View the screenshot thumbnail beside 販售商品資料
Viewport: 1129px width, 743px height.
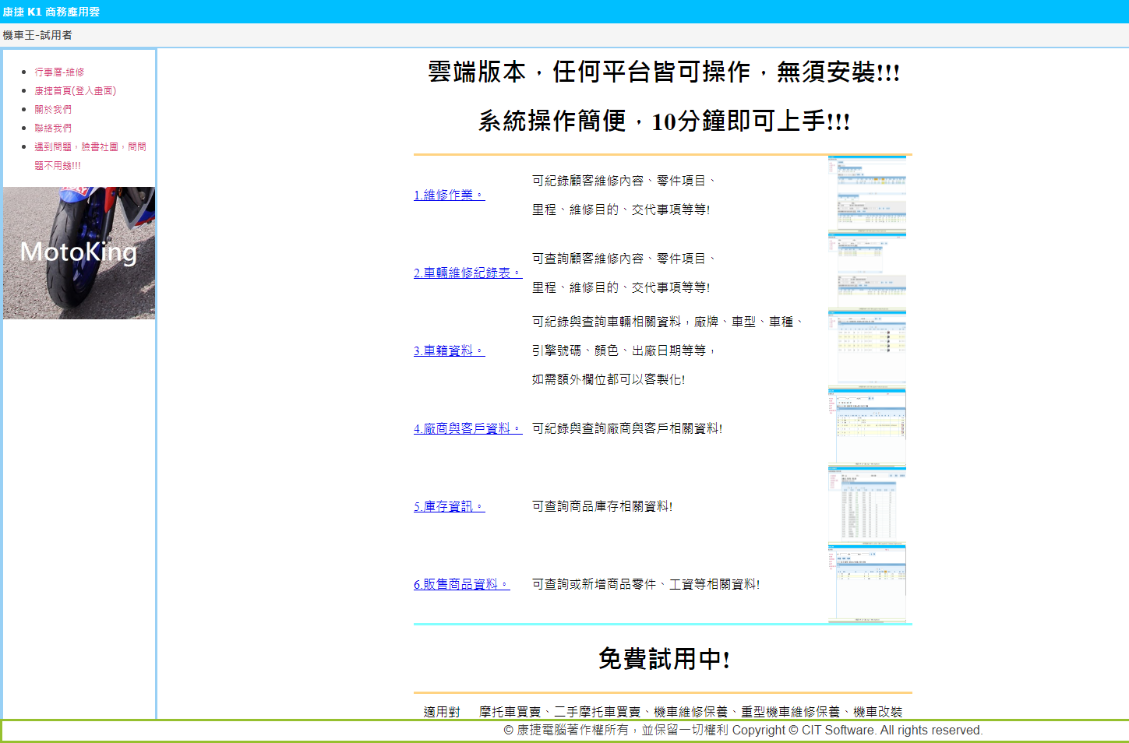coord(866,583)
